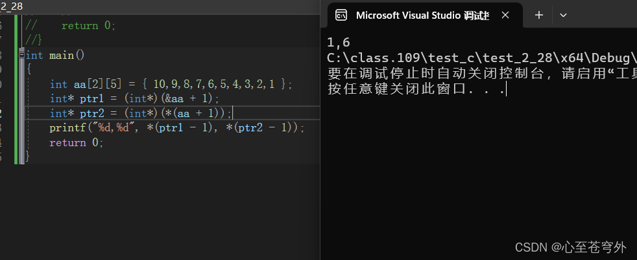Click the closing brace of main function
The image size is (637, 260).
(27, 156)
